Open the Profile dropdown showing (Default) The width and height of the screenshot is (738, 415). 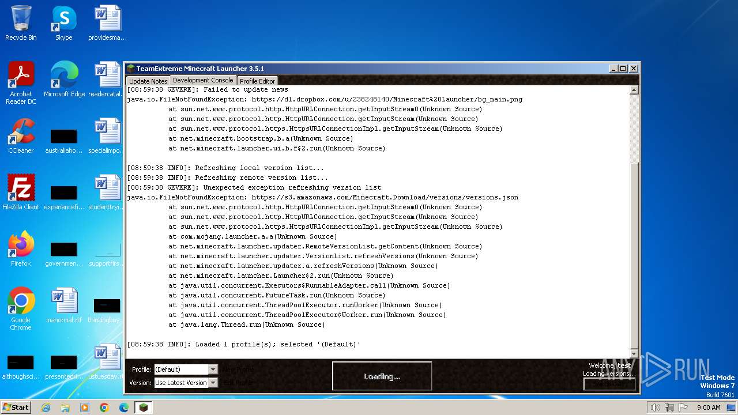point(186,369)
